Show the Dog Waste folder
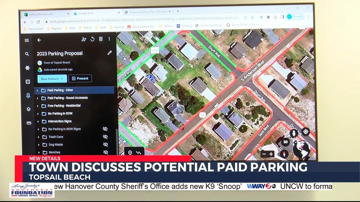 coord(106,144)
